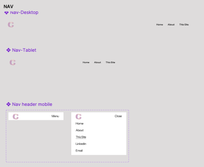The height and width of the screenshot is (167, 204).
Task: Select the Nav-Desktop frame label
Action: click(x=24, y=12)
